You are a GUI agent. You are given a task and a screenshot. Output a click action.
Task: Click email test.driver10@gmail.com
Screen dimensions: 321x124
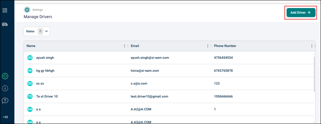150,96
